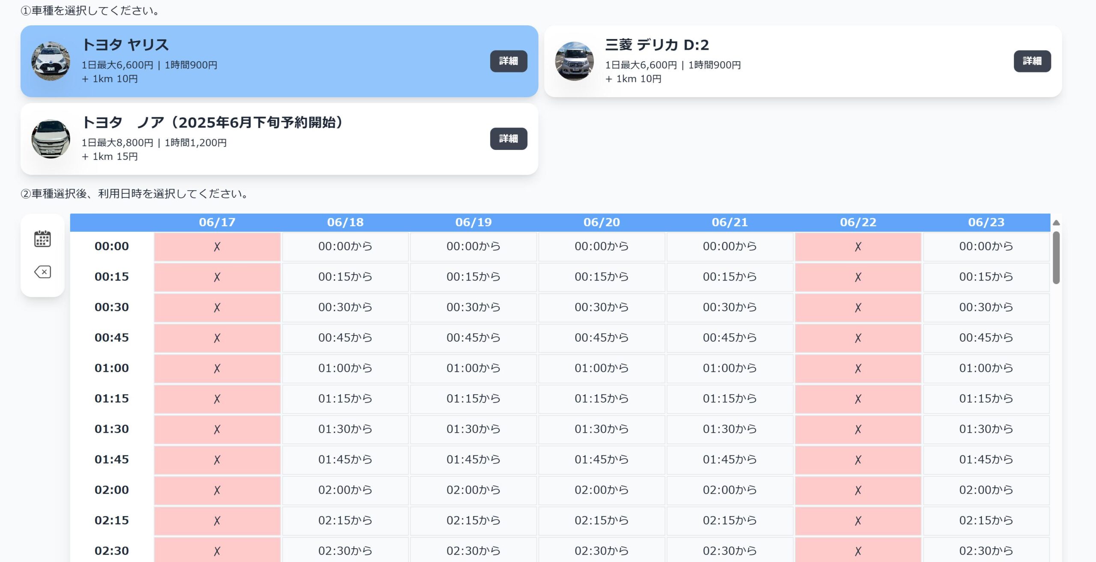Screen dimensions: 1096x562
Task: Open 詳細 for Toyota Yaris
Action: pyautogui.click(x=508, y=61)
